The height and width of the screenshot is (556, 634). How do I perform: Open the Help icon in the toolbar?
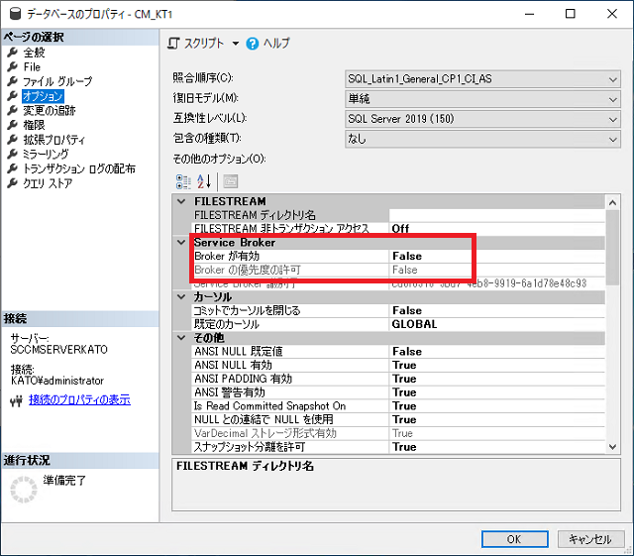click(253, 44)
